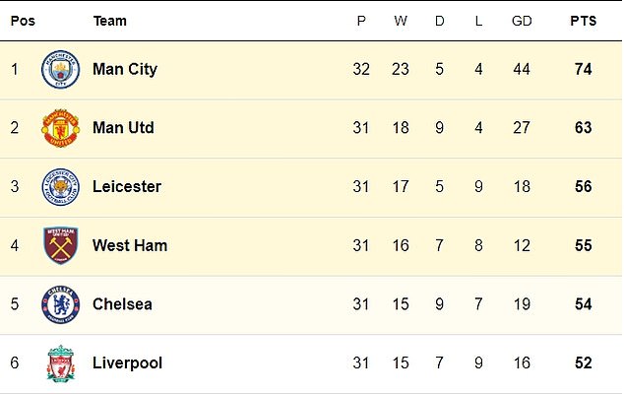Open the Man Utd team link
Viewport: 624px width, 394px height.
coord(123,128)
